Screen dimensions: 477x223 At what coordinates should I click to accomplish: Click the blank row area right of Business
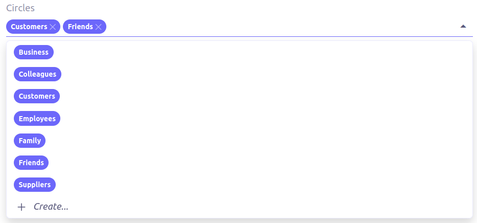pos(256,52)
